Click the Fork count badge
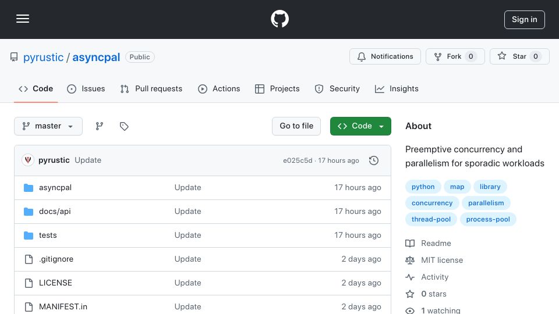This screenshot has width=559, height=314. (470, 56)
